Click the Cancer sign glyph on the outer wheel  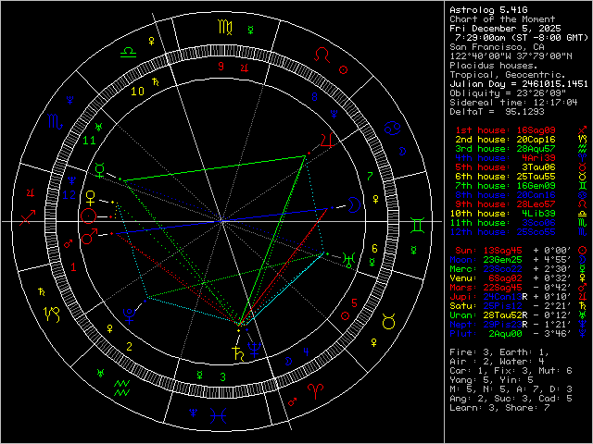[392, 128]
